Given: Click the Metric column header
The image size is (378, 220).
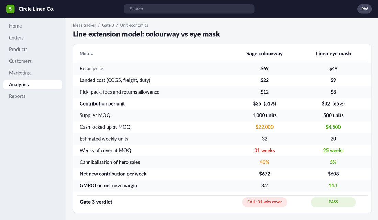Looking at the screenshot, I should point(86,54).
